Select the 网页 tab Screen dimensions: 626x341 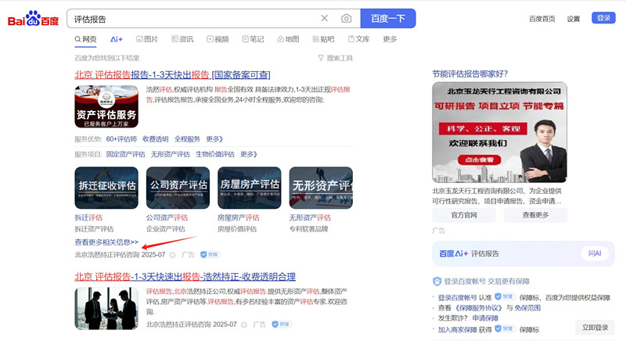click(x=86, y=39)
